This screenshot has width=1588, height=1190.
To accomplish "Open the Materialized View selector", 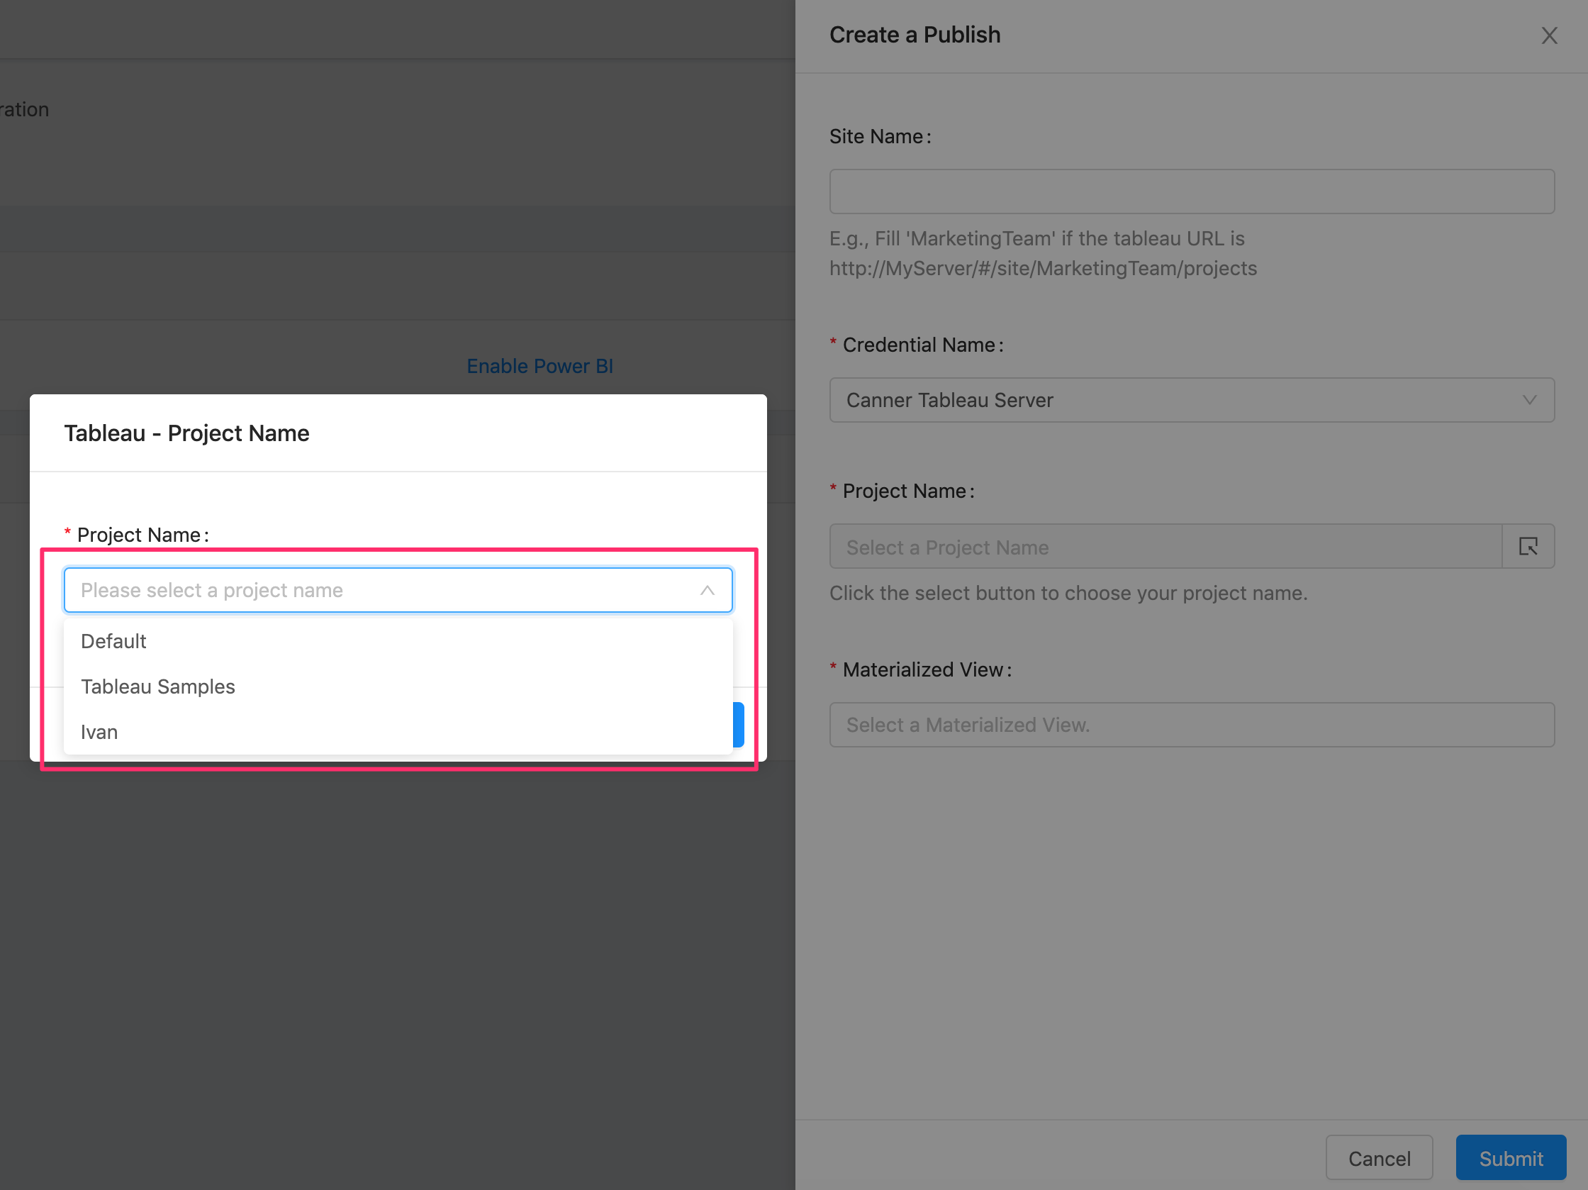I will tap(1191, 725).
